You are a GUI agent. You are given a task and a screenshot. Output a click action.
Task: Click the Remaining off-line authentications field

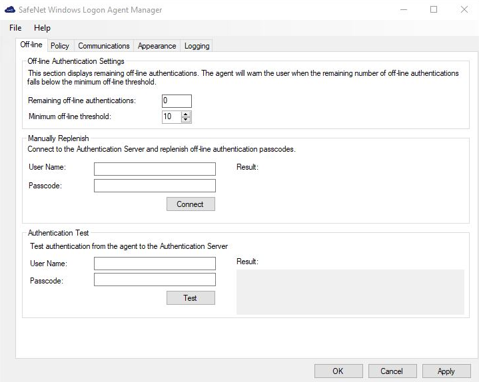177,100
